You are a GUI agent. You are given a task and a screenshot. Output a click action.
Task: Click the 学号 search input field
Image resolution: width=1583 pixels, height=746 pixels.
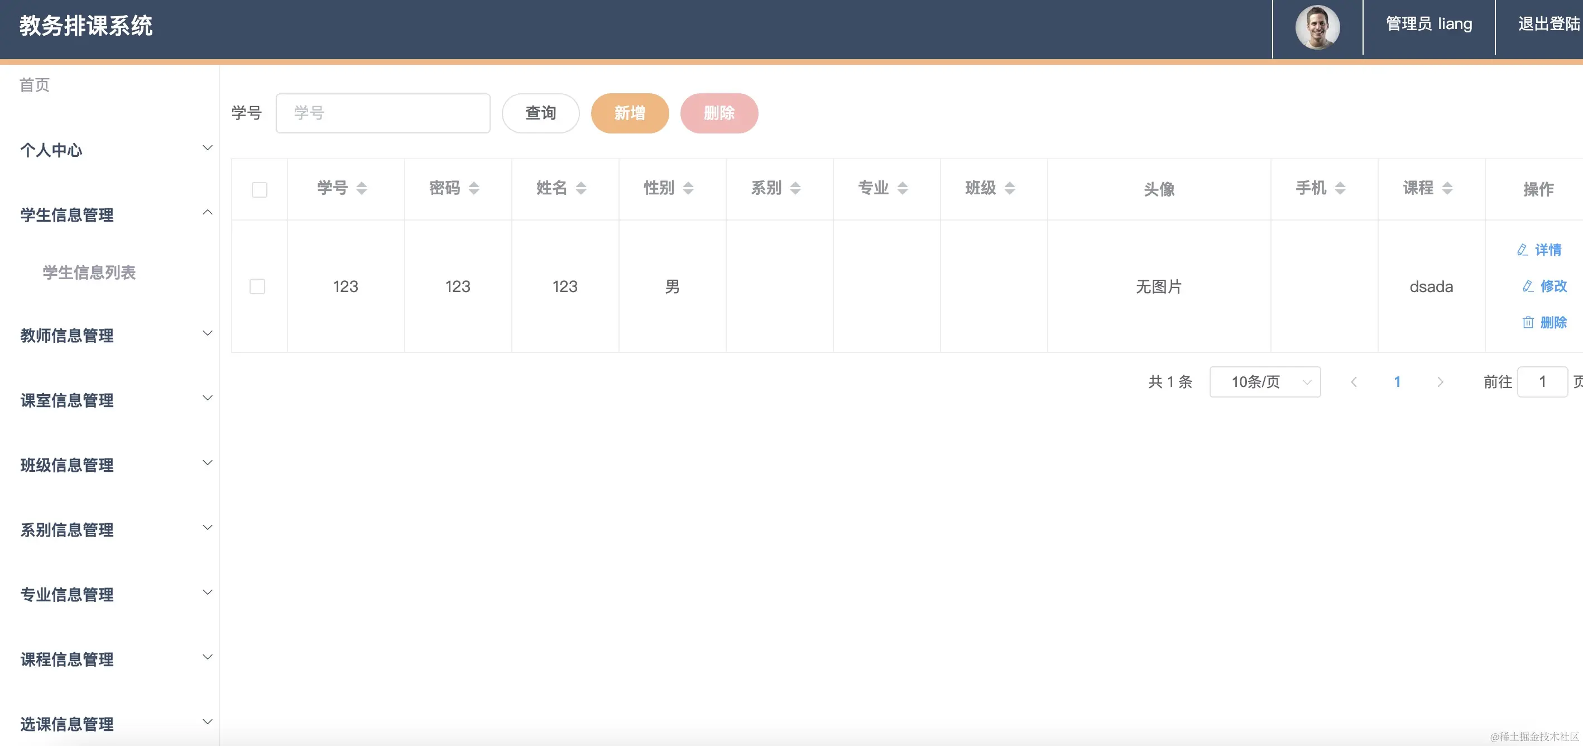(382, 113)
